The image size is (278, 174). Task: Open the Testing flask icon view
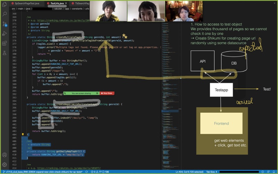[x=5, y=53]
